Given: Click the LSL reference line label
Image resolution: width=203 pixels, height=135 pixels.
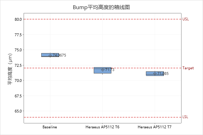Looking at the screenshot, I should tap(185, 117).
